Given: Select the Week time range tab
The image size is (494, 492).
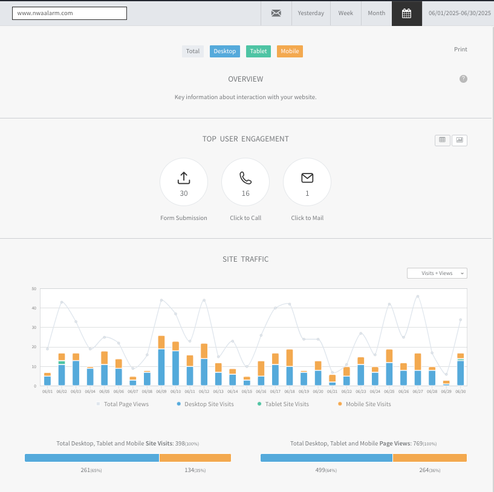Looking at the screenshot, I should [346, 13].
